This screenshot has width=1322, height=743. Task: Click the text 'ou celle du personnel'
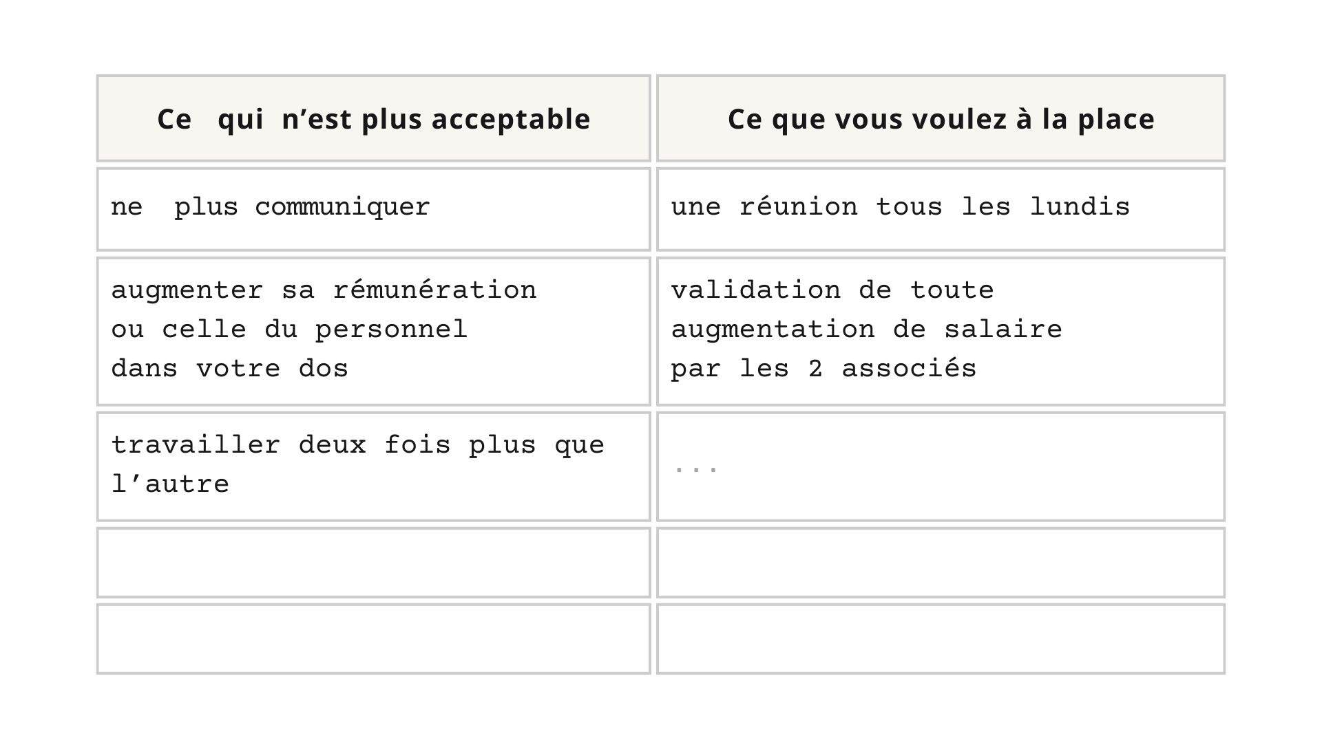(289, 330)
